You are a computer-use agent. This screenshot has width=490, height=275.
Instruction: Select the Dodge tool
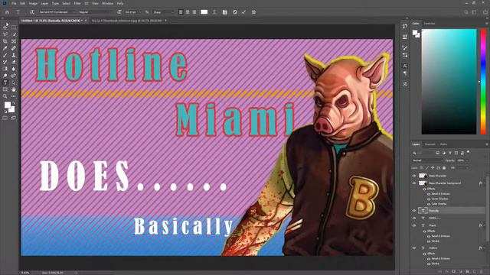click(x=5, y=76)
